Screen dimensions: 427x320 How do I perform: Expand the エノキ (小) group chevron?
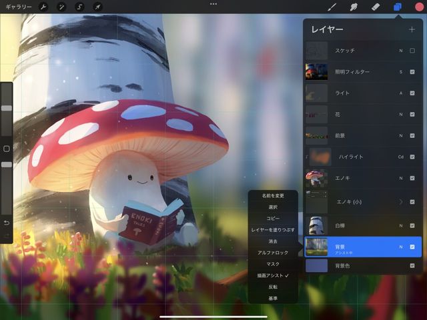click(x=401, y=202)
